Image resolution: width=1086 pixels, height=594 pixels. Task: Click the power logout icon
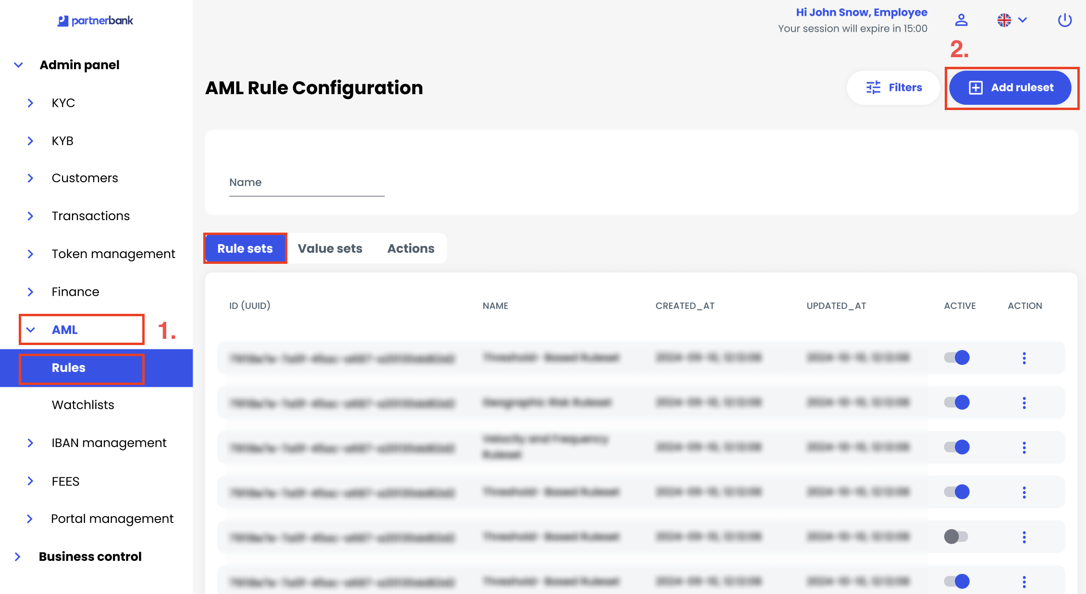coord(1064,20)
